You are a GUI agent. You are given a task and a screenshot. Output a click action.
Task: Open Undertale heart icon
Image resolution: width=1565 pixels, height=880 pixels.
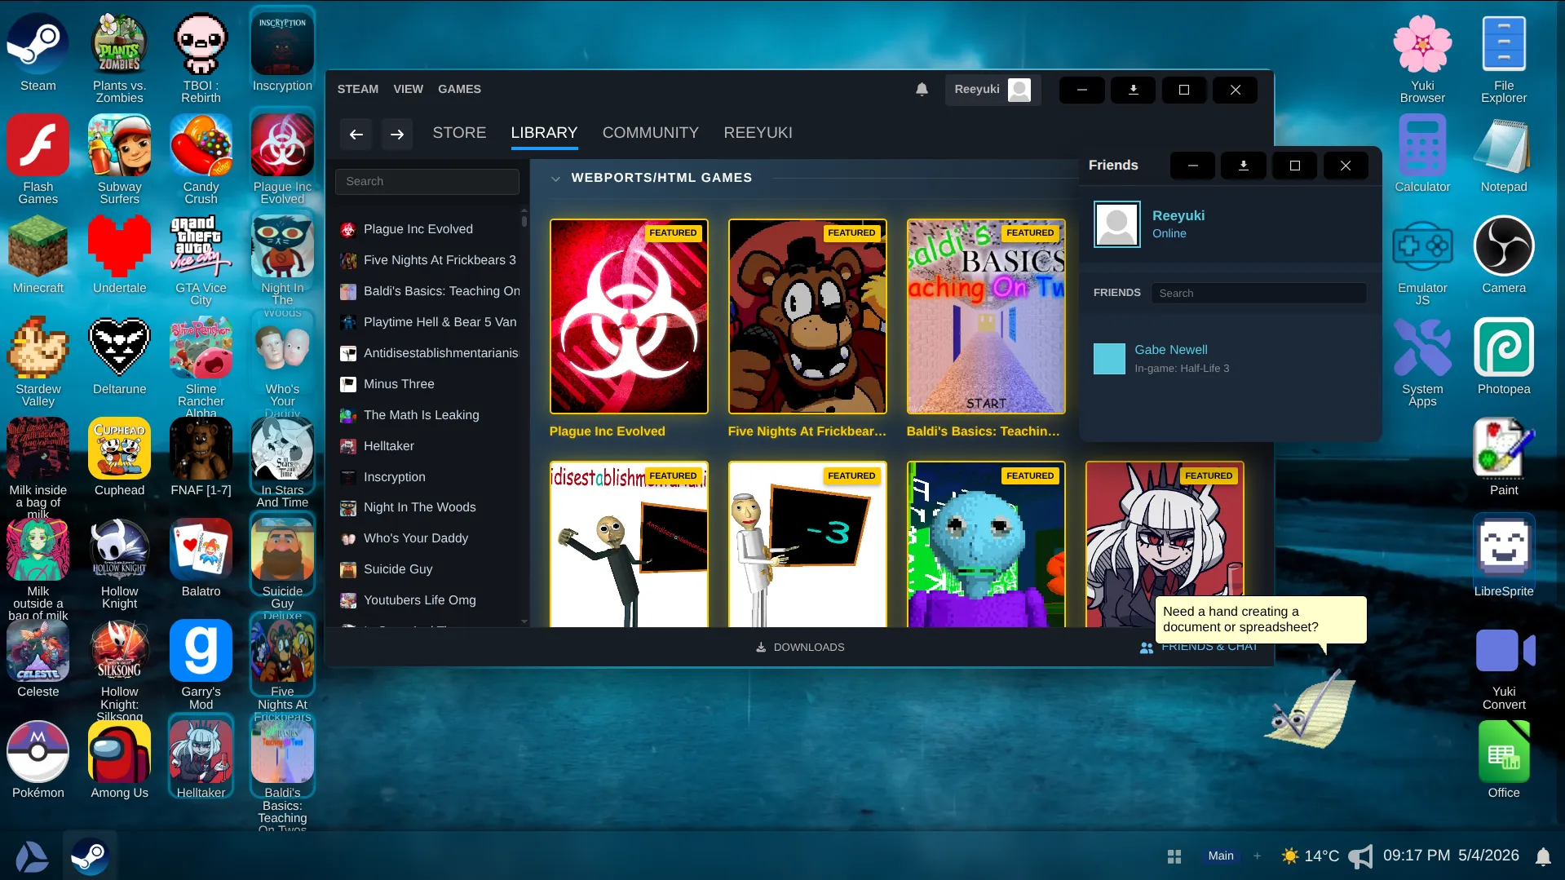pos(119,246)
